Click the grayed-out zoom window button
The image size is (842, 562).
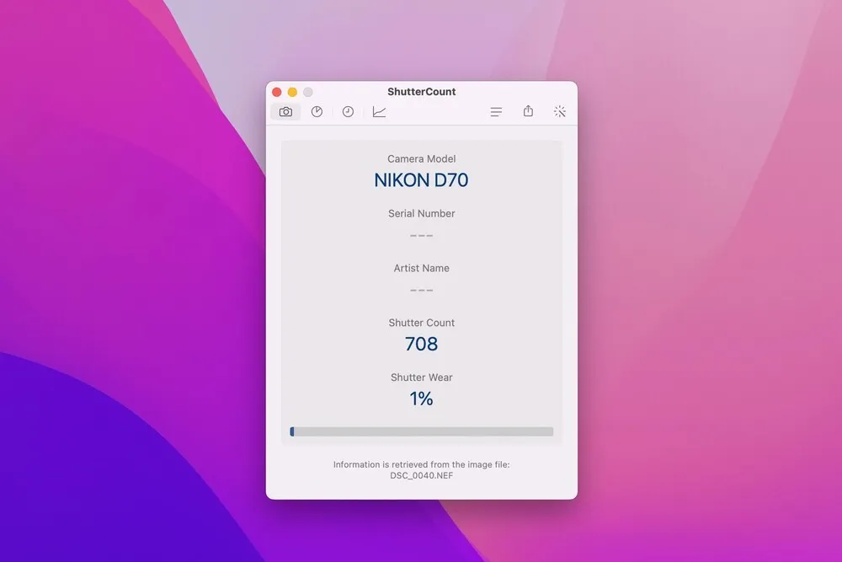point(308,92)
